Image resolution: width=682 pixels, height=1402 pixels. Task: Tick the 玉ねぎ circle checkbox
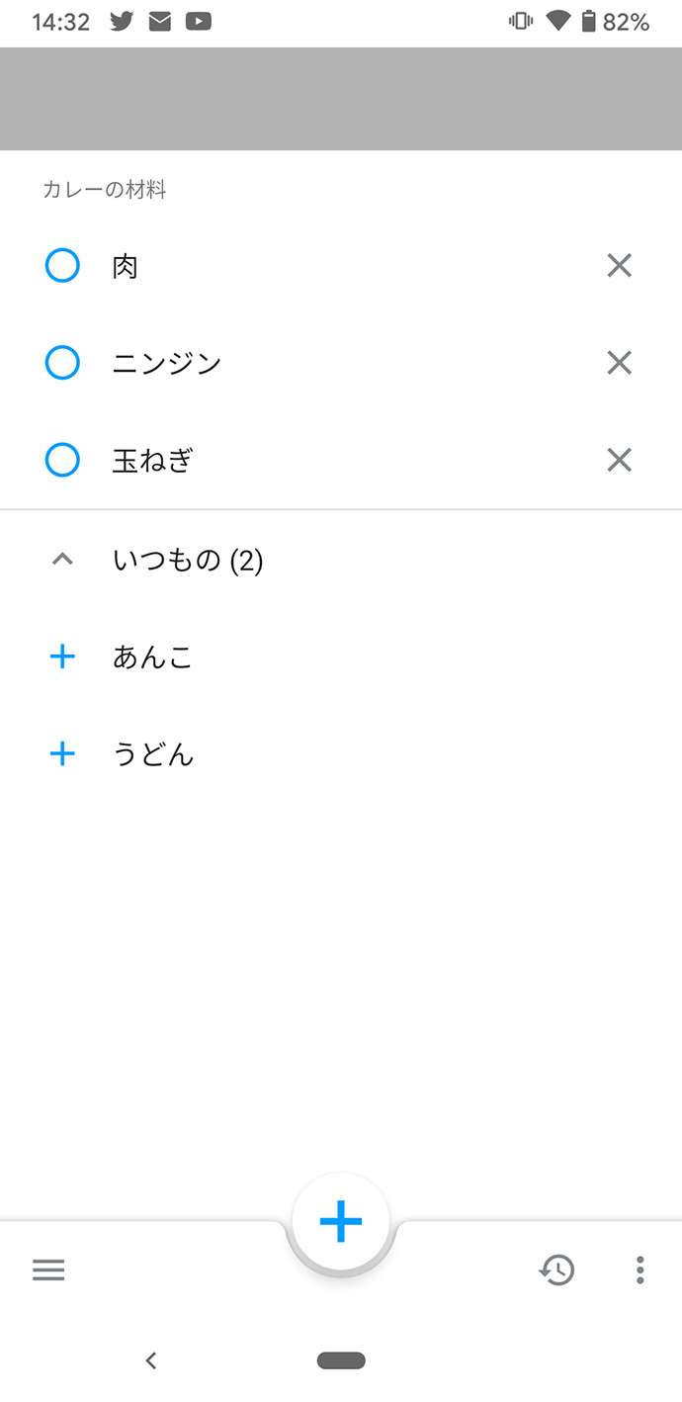(62, 460)
